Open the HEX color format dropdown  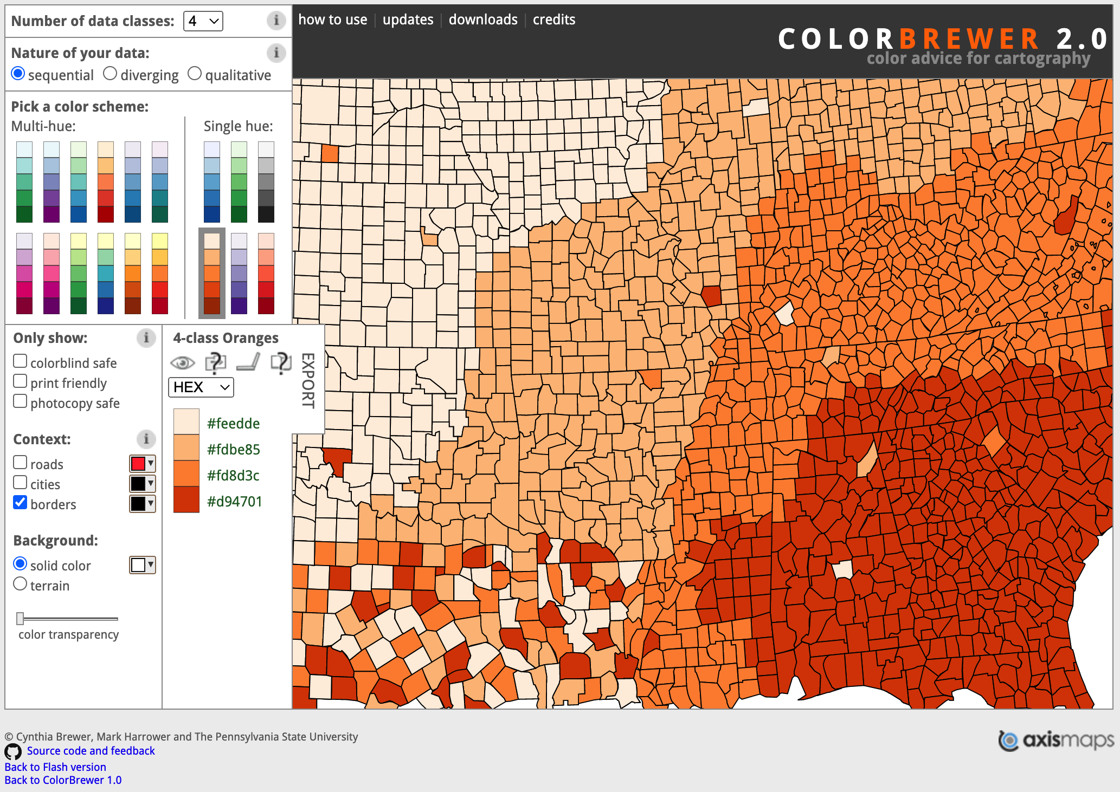pyautogui.click(x=201, y=387)
